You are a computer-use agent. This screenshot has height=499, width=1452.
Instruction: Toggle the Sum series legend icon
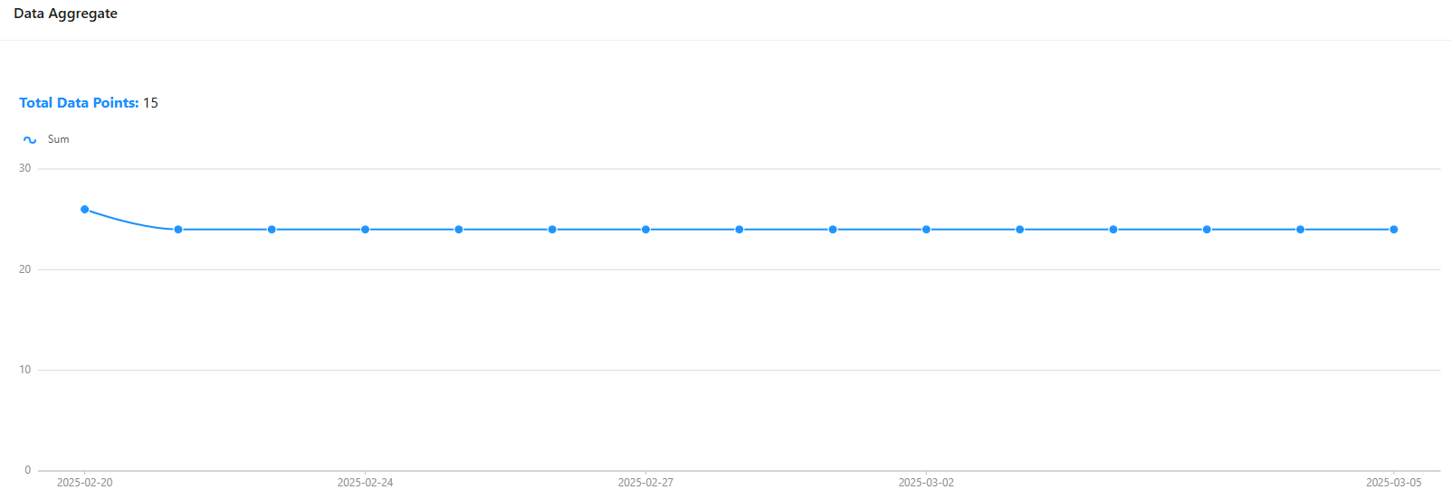pos(30,140)
